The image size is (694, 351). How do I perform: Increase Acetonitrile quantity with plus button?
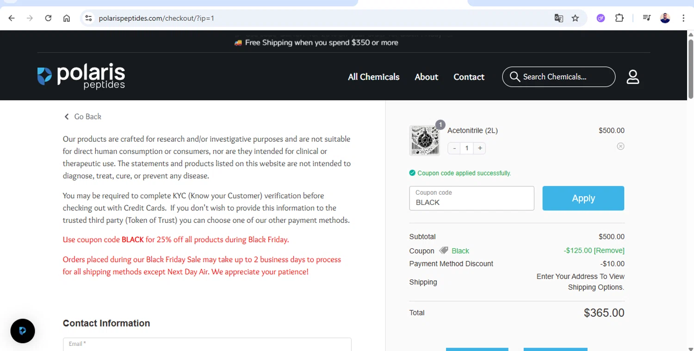[x=480, y=148]
